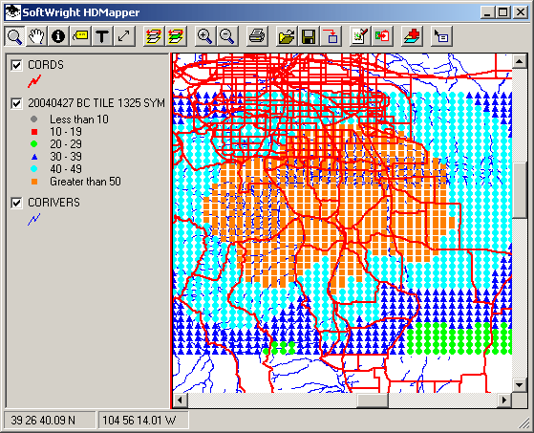Uncheck the CORDS layer checkbox
Screen dimensions: 534x433
point(16,65)
